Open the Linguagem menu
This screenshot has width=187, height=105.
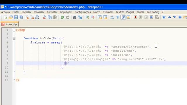pyautogui.click(x=66, y=12)
